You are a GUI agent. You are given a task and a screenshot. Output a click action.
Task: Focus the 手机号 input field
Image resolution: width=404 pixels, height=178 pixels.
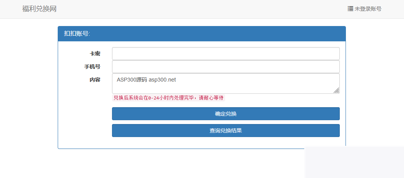tap(226, 67)
